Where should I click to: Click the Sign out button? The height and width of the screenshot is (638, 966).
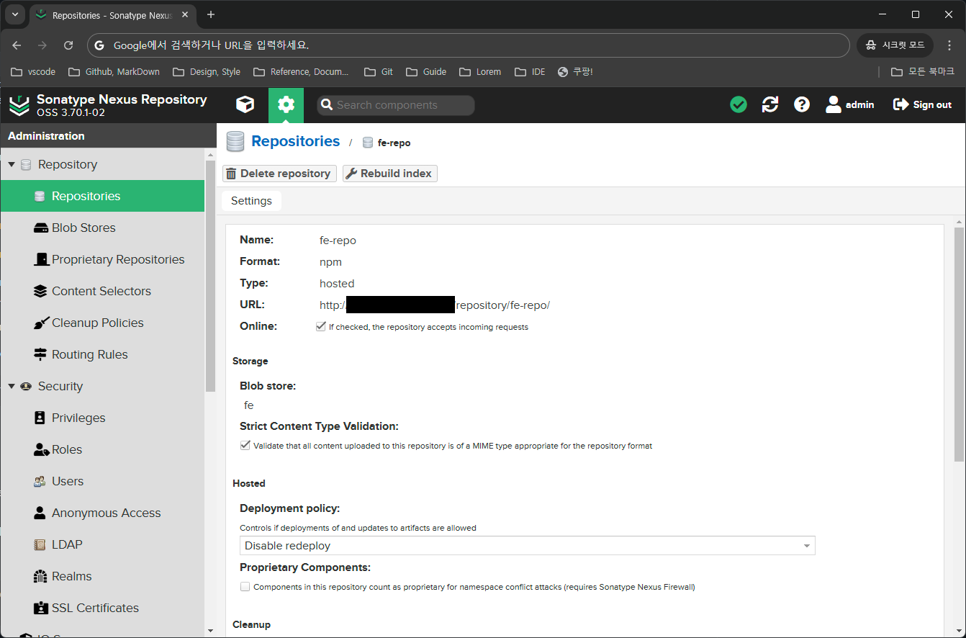[922, 105]
